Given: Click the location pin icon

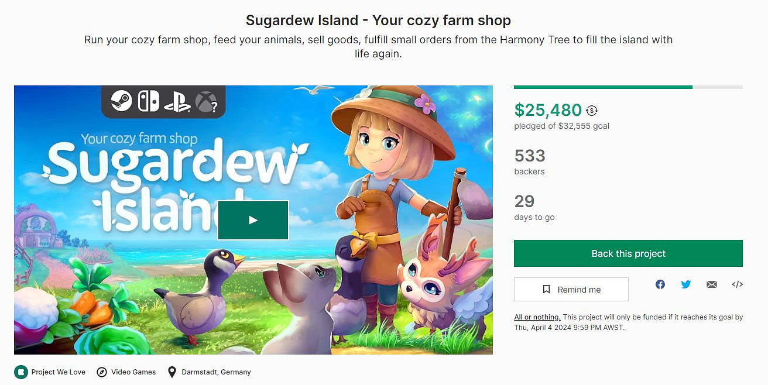Looking at the screenshot, I should pyautogui.click(x=172, y=372).
